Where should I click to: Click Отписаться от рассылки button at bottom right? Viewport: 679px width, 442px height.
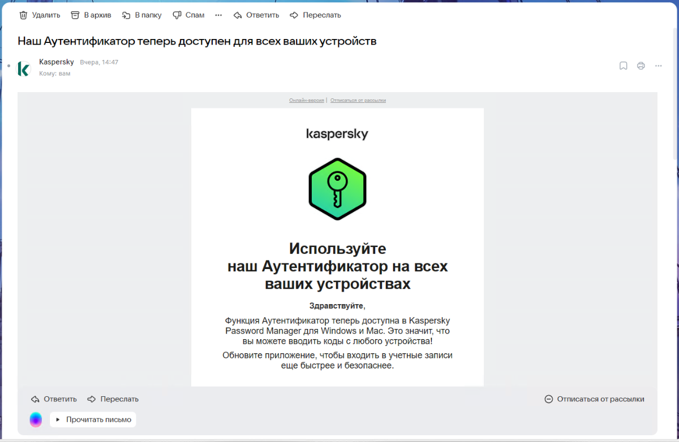tap(594, 399)
